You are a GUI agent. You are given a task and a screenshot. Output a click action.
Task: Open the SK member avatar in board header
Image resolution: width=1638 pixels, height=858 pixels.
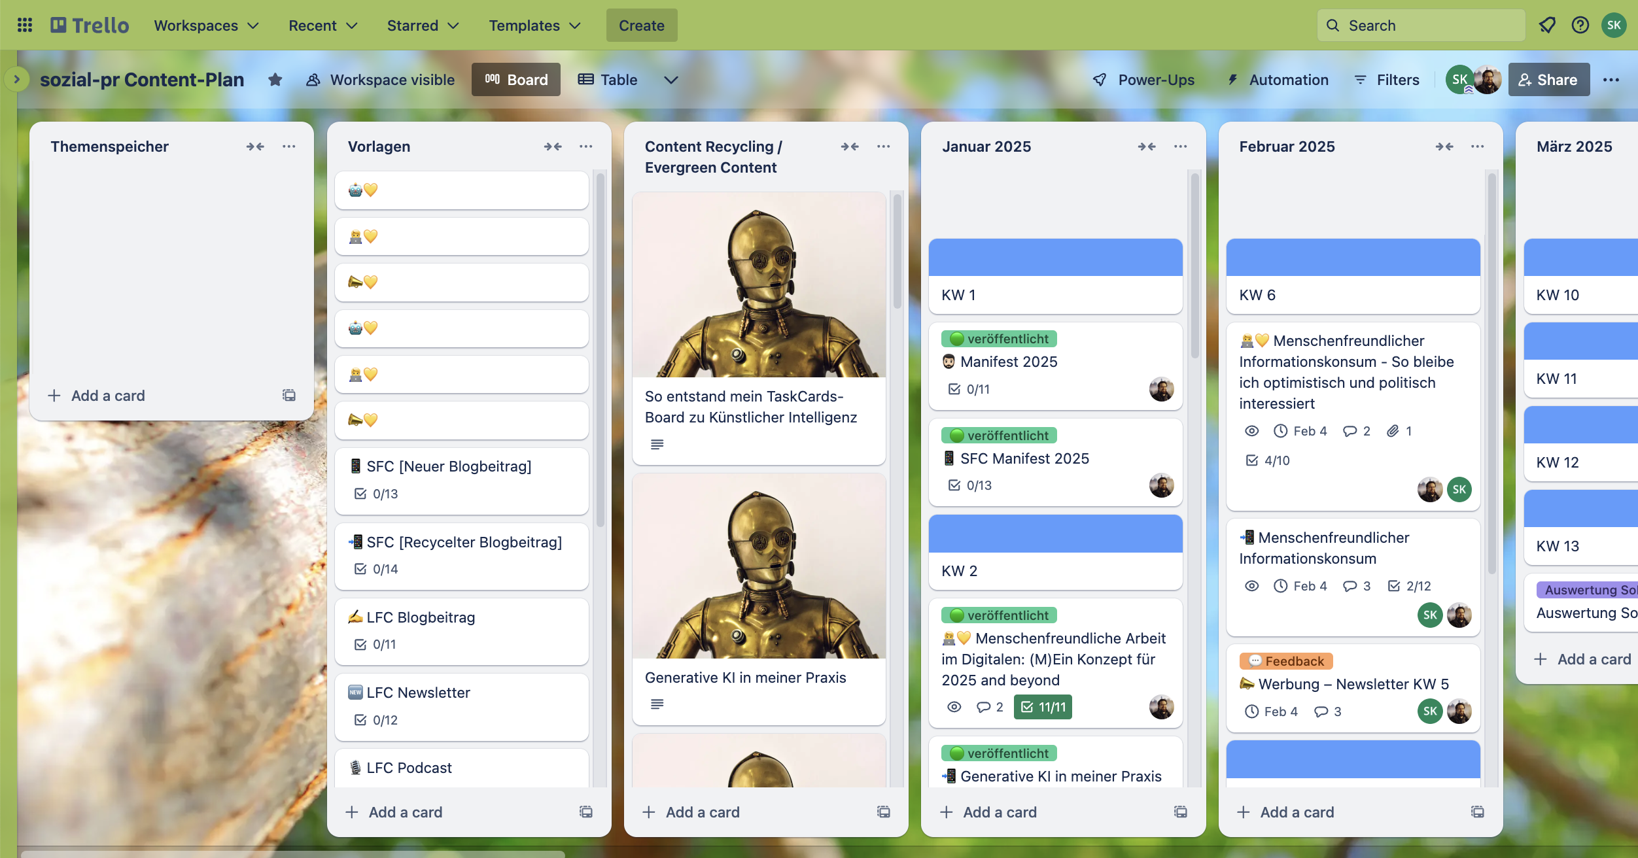1459,80
